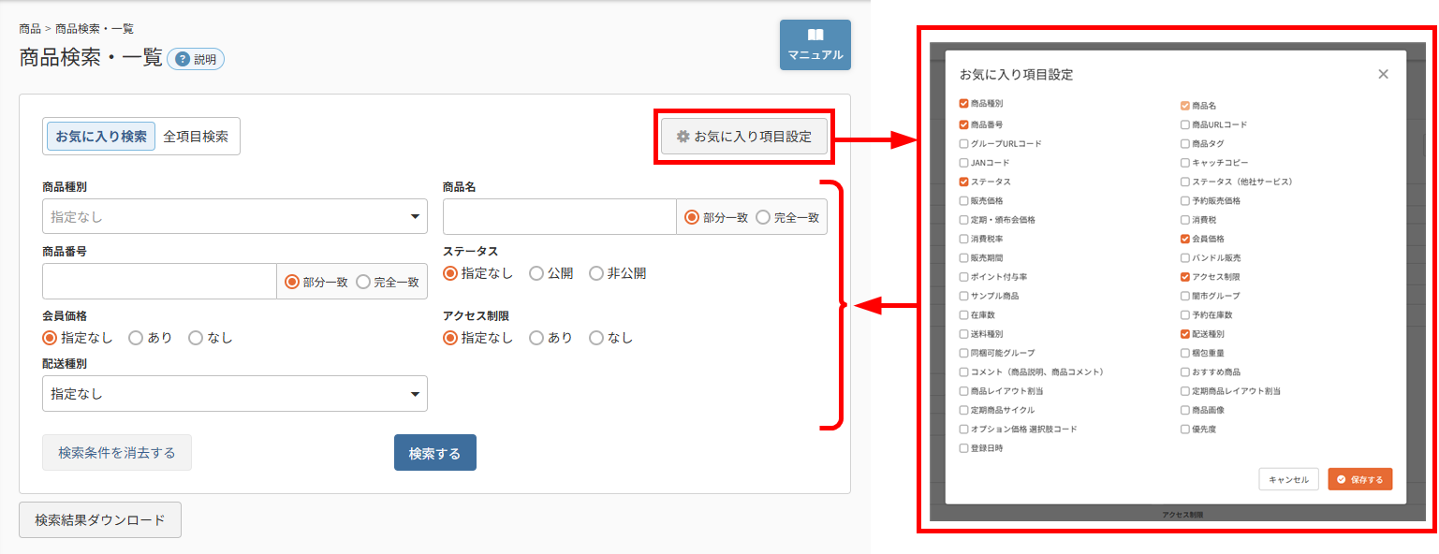Set ステータス to 非公開
This screenshot has height=554, width=1439.
coord(596,273)
